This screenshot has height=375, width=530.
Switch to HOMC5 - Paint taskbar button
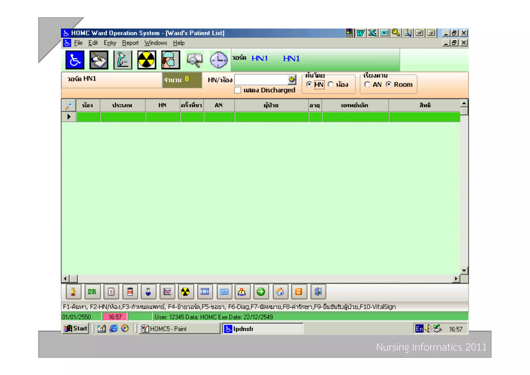(180, 329)
